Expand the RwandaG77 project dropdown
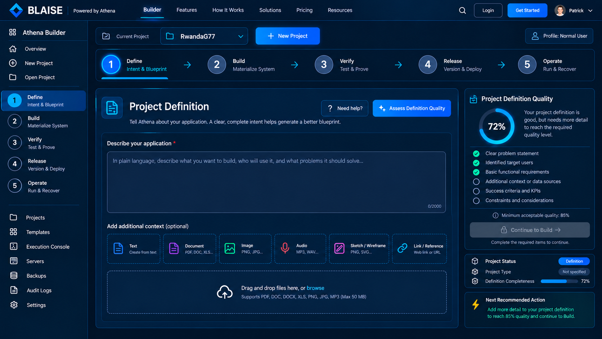 click(x=204, y=36)
